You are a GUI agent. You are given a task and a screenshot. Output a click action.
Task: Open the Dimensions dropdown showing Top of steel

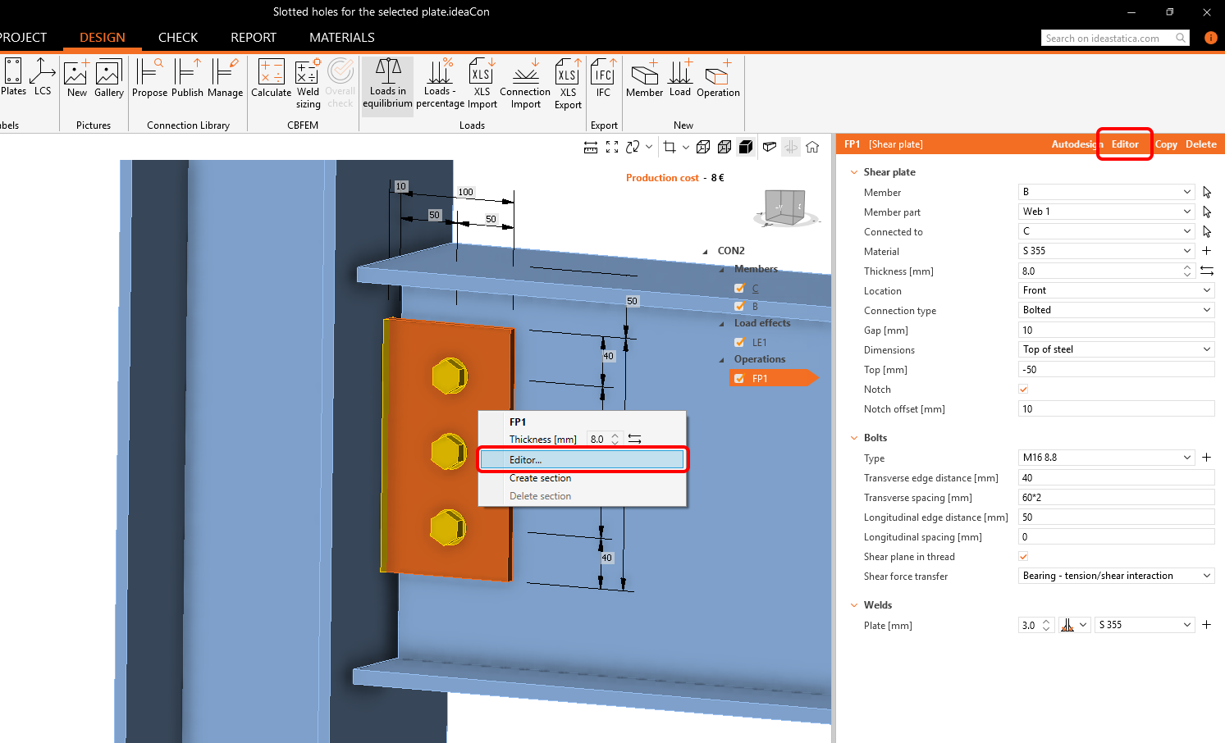point(1116,349)
